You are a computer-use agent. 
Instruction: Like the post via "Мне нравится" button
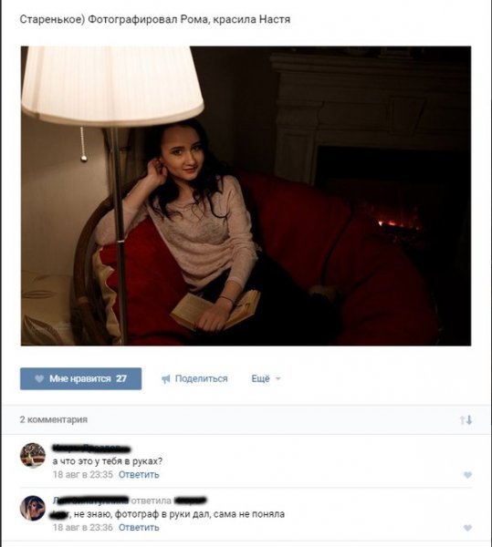(80, 378)
